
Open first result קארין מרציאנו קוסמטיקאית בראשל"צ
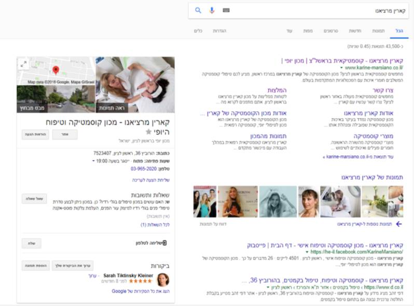pyautogui.click(x=342, y=61)
